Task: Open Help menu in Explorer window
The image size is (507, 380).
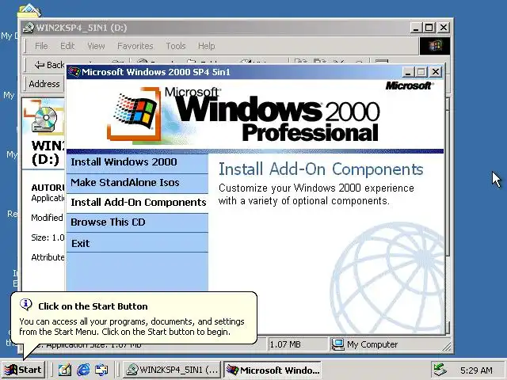Action: coord(206,46)
